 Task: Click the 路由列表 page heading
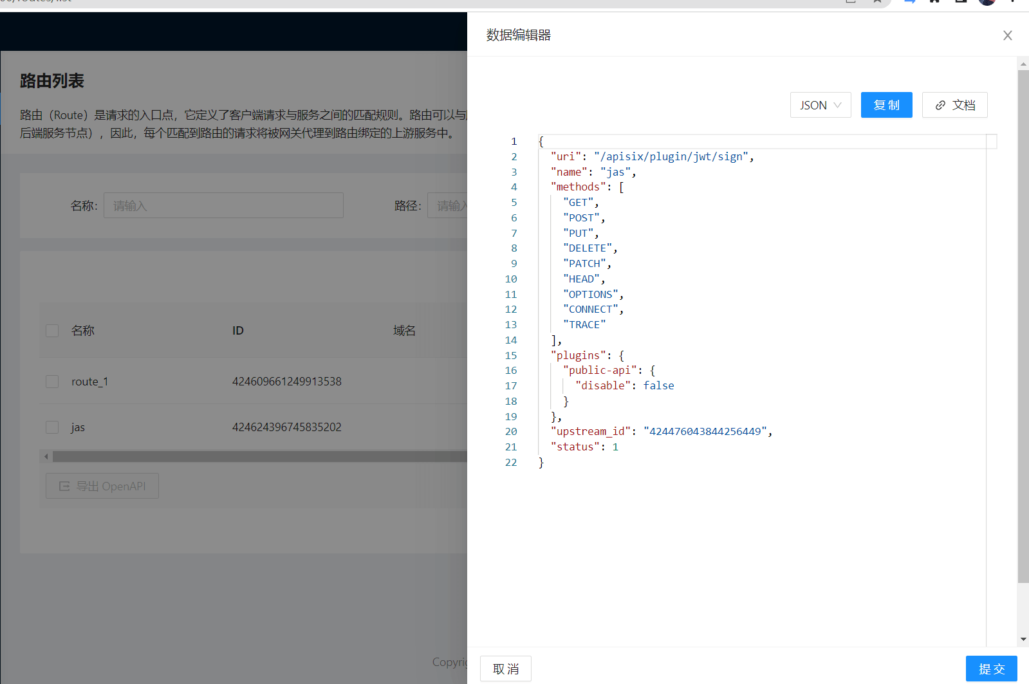click(x=52, y=81)
